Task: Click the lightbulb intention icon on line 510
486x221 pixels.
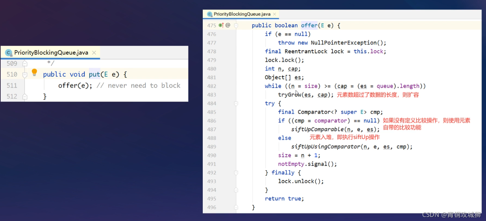Action: 34,72
